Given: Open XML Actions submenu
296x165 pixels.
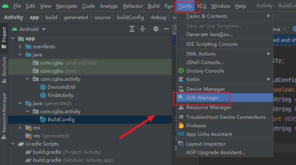Looking at the screenshot, I should (225, 54).
